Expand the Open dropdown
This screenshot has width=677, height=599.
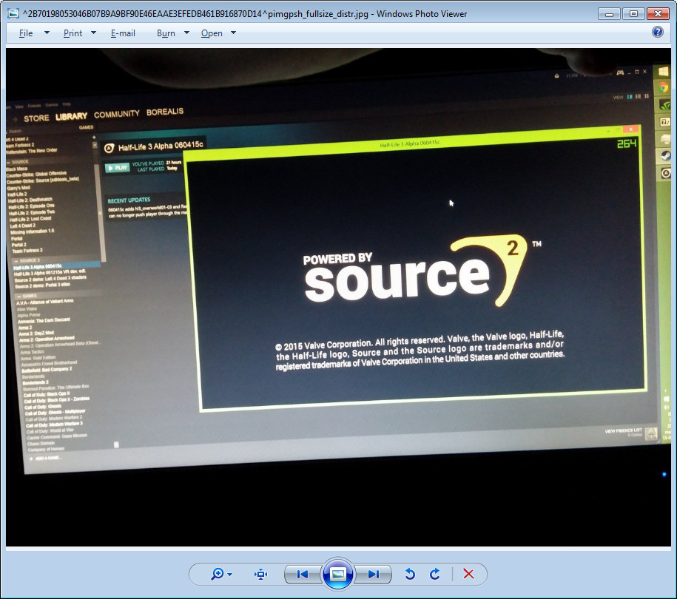click(x=233, y=33)
